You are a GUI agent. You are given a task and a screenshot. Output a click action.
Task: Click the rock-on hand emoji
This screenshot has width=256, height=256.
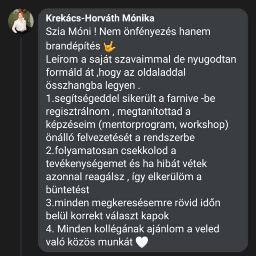click(x=109, y=47)
